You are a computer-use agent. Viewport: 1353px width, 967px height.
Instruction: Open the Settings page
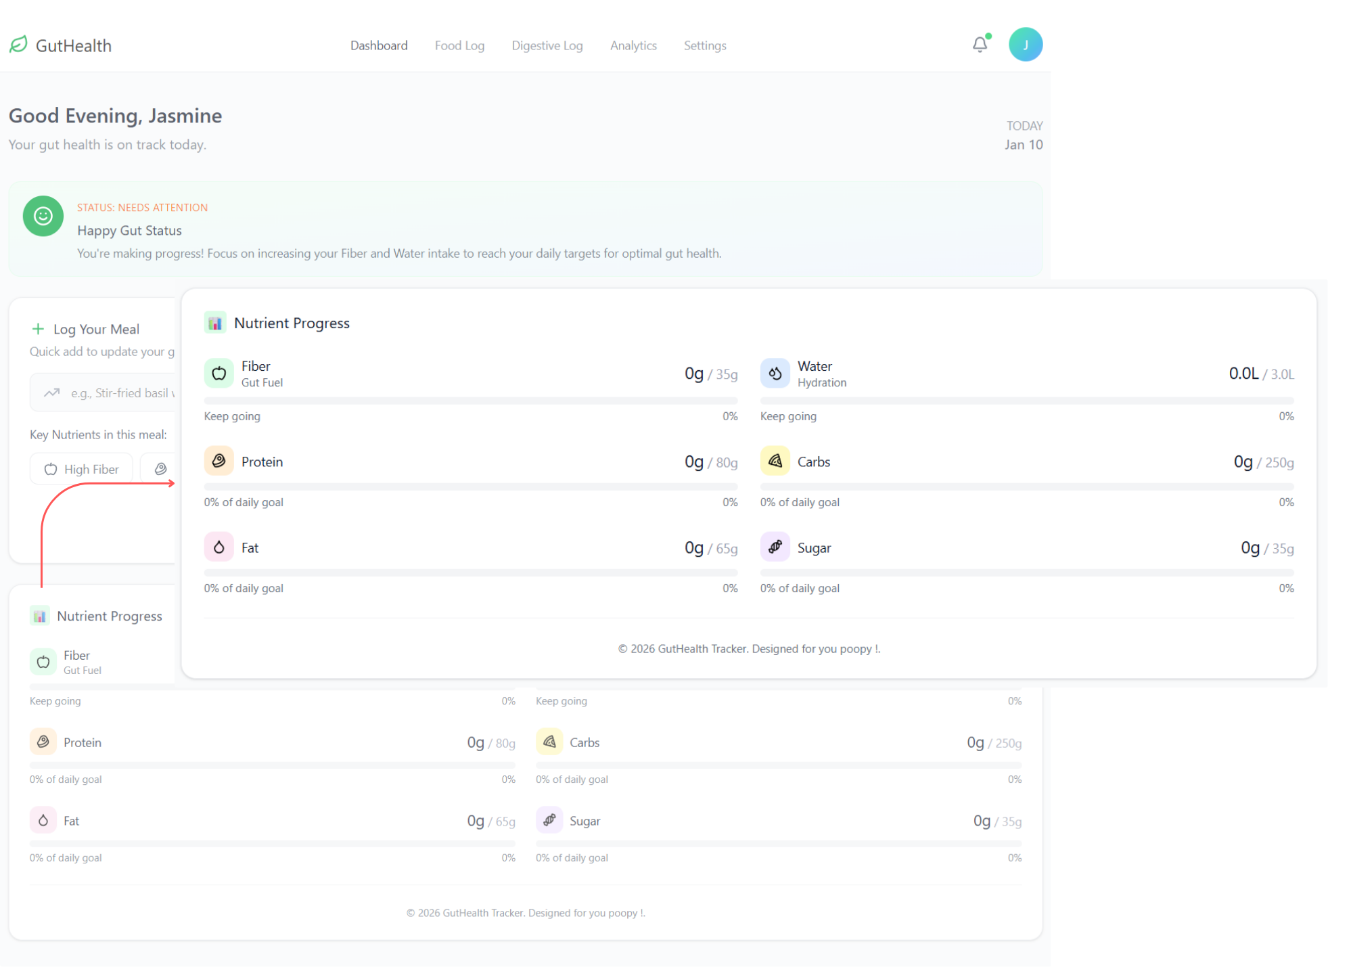click(704, 45)
